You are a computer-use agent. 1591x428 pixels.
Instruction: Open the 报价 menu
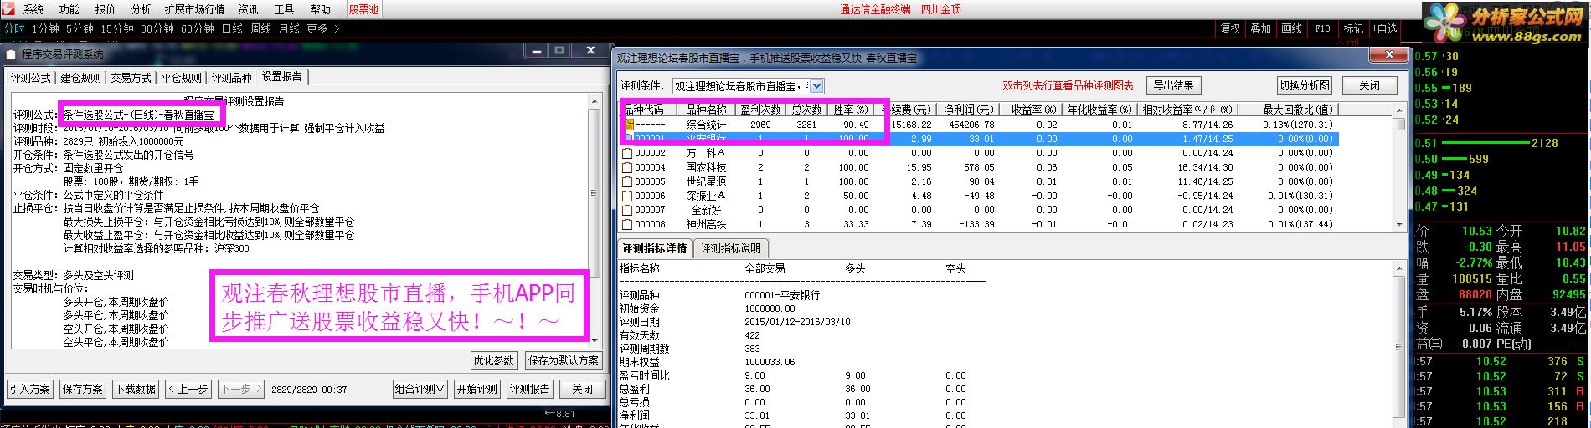coord(106,9)
